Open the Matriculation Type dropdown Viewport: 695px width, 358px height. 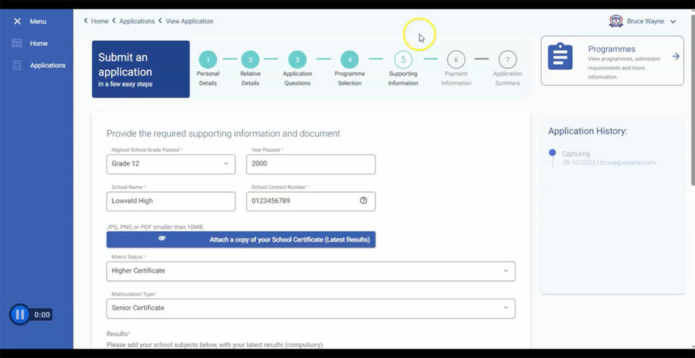[506, 308]
